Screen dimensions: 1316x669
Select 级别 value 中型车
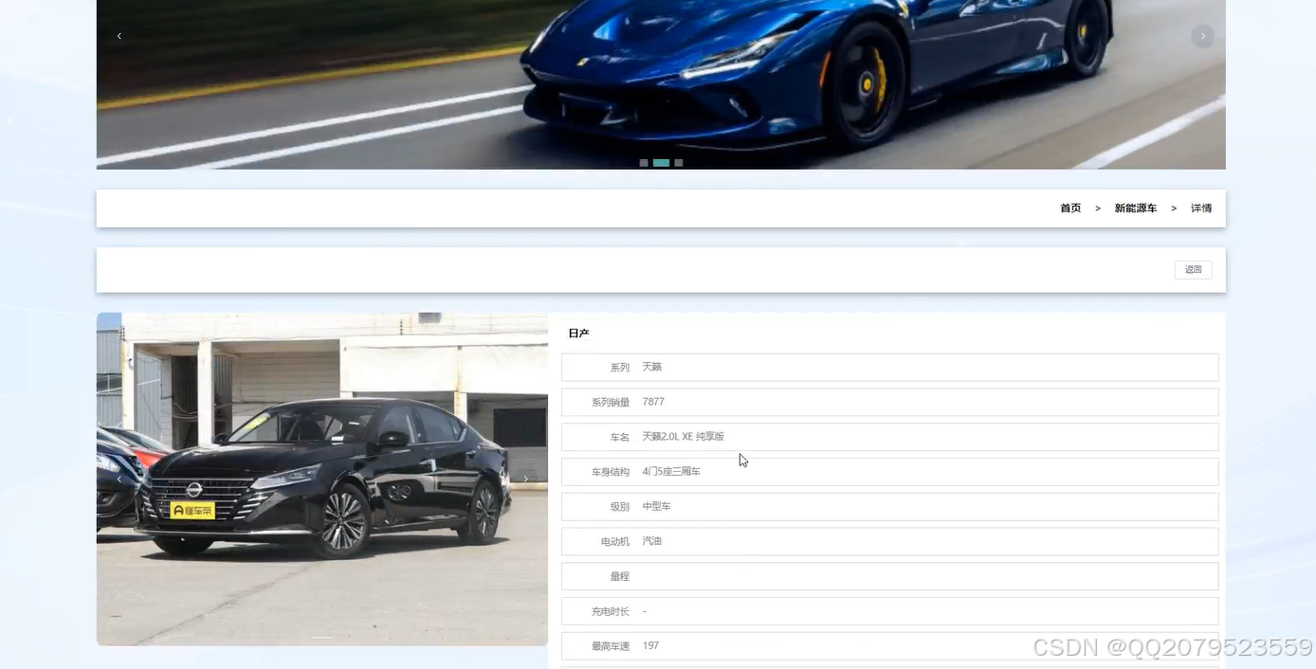[656, 507]
